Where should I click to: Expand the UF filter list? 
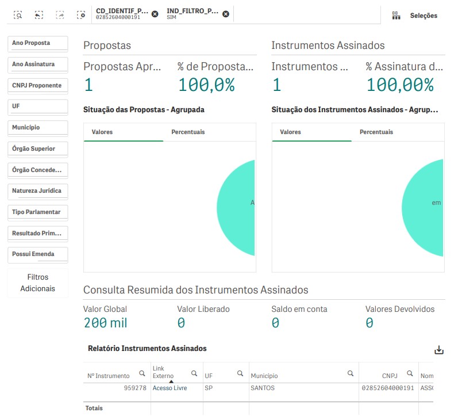tap(38, 106)
